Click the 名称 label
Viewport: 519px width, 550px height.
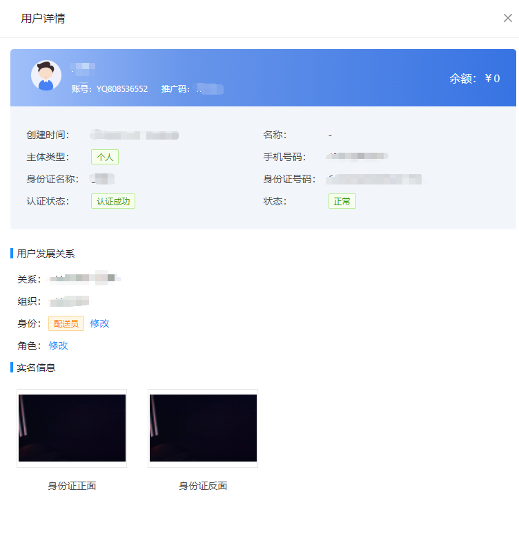coord(275,135)
